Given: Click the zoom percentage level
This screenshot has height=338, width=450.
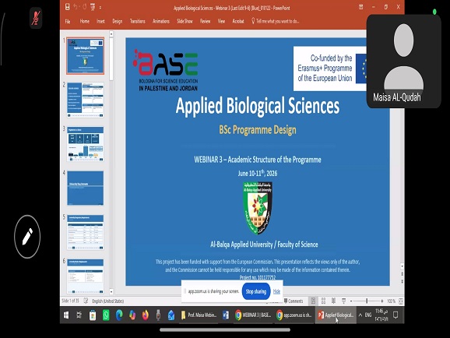Looking at the screenshot, I should (x=391, y=301).
